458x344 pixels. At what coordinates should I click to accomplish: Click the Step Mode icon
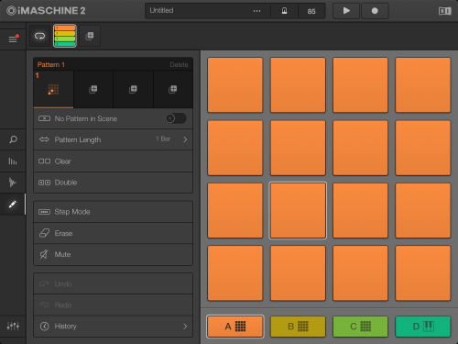tap(44, 212)
